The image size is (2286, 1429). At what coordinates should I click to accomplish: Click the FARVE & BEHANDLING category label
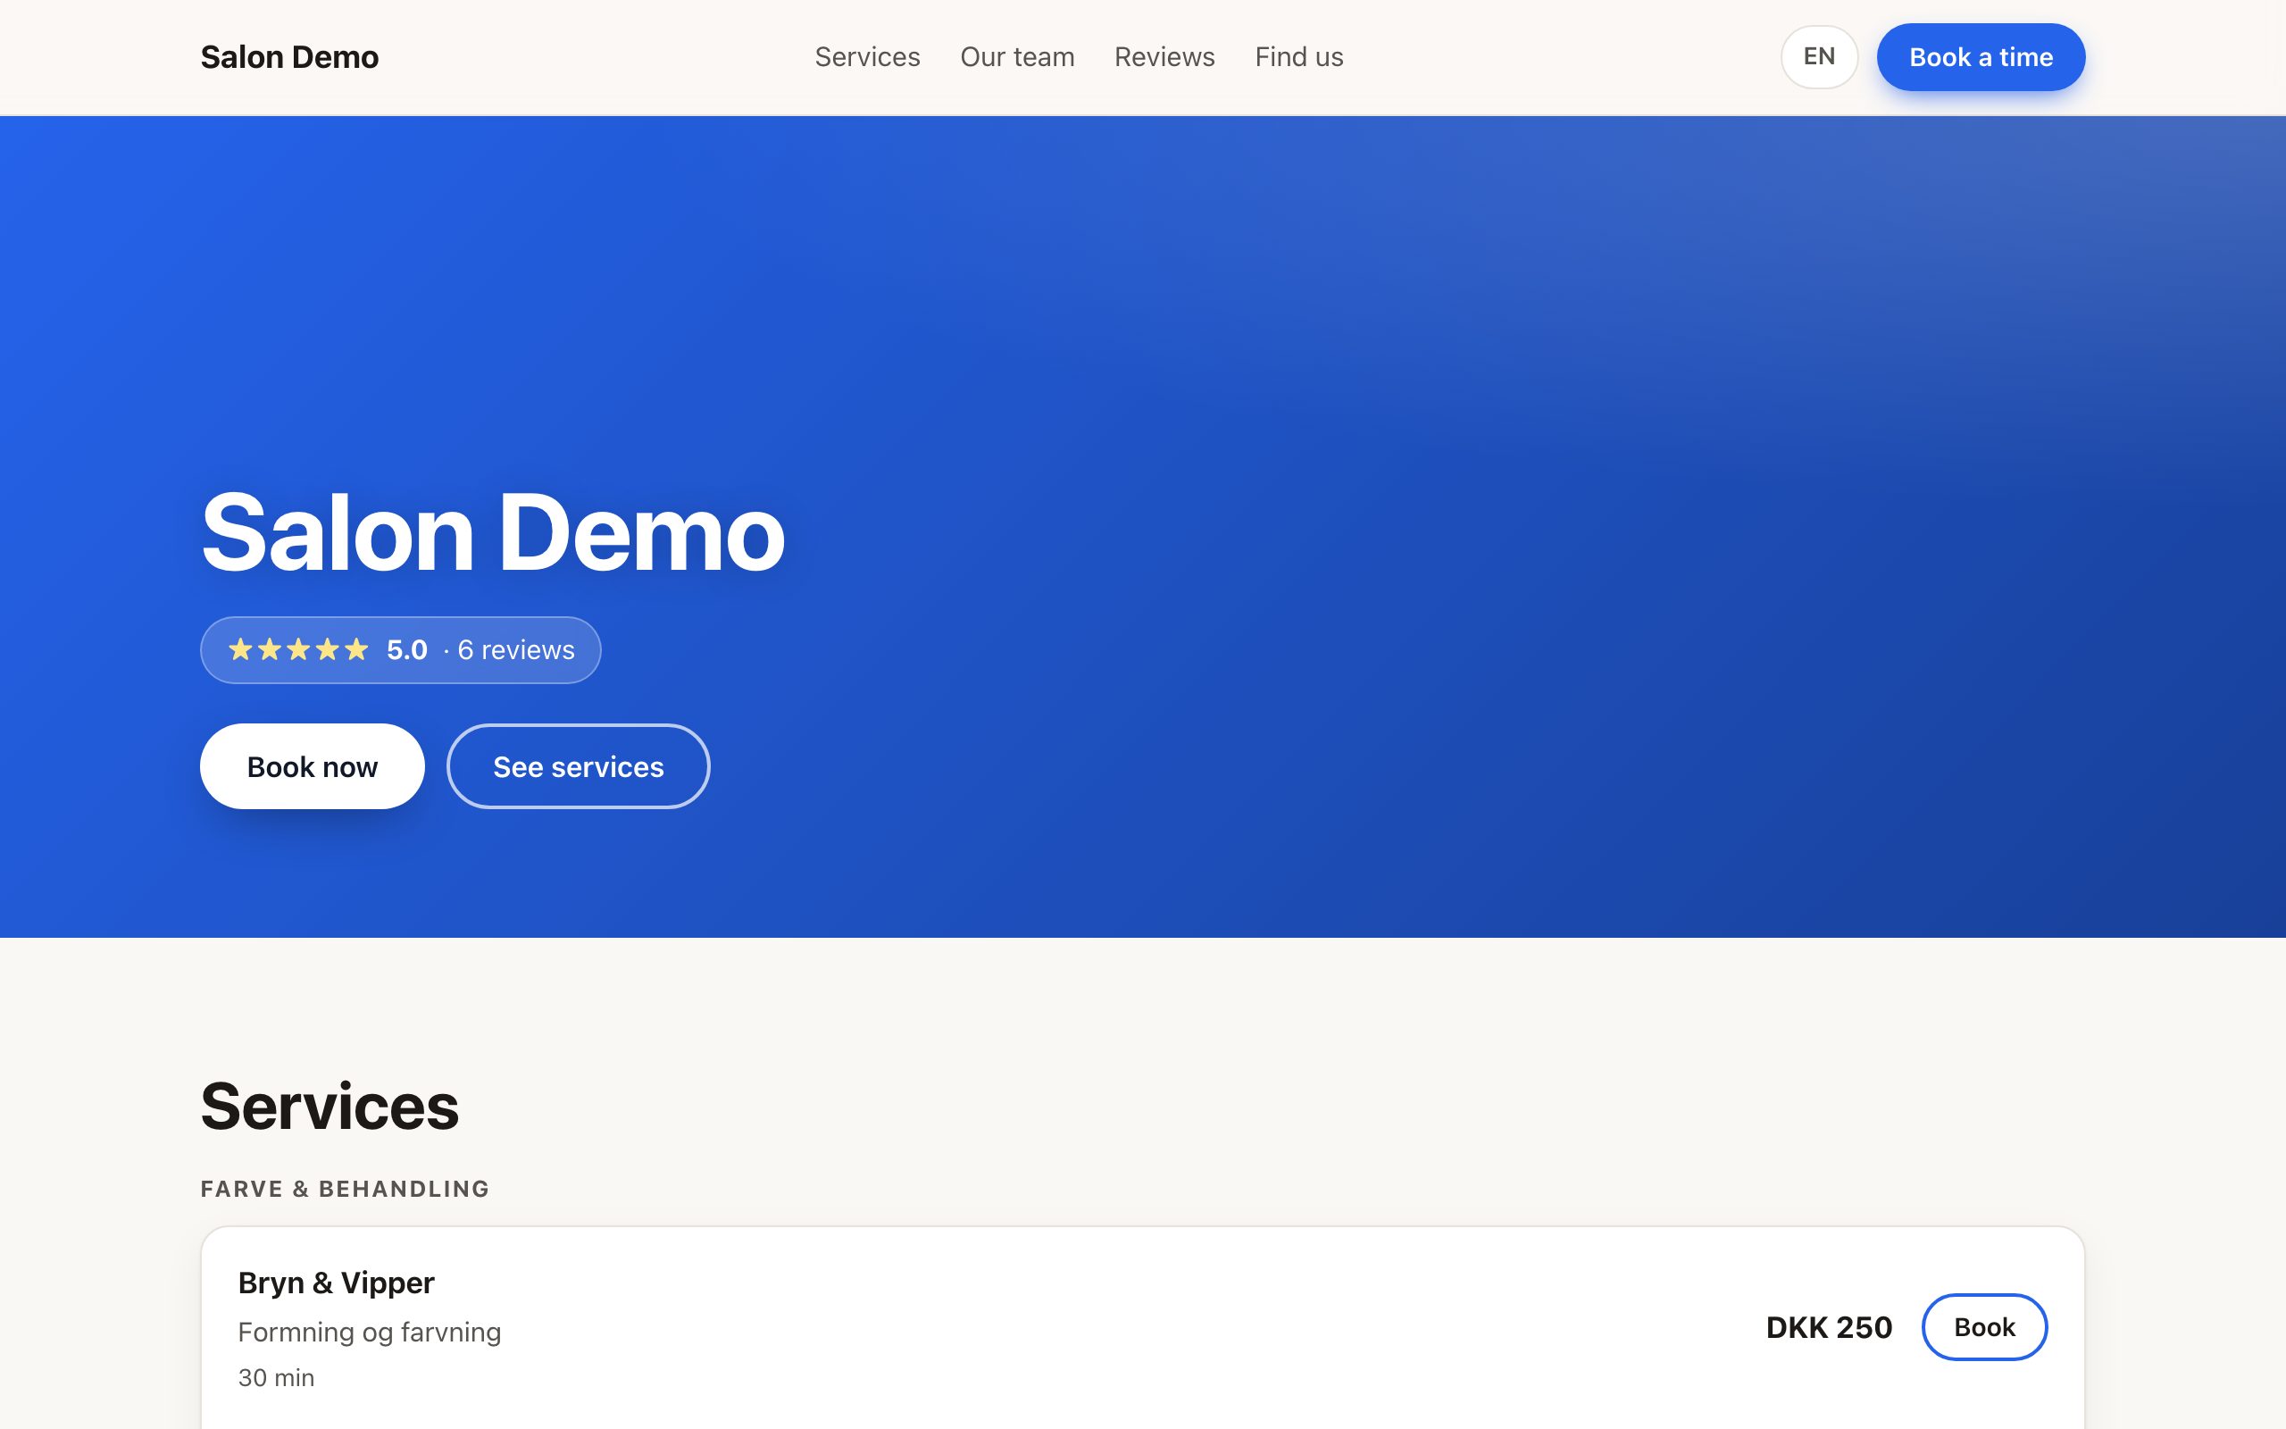345,1189
